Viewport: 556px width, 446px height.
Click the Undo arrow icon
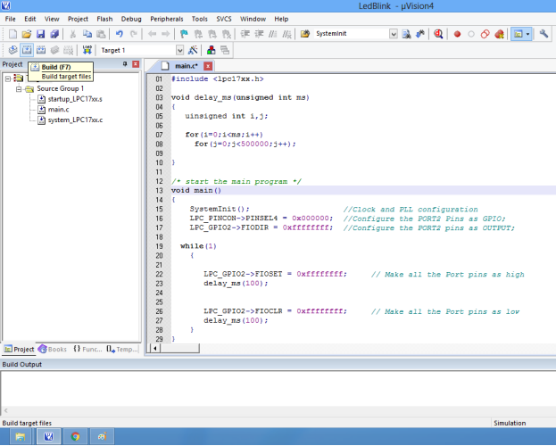(119, 34)
